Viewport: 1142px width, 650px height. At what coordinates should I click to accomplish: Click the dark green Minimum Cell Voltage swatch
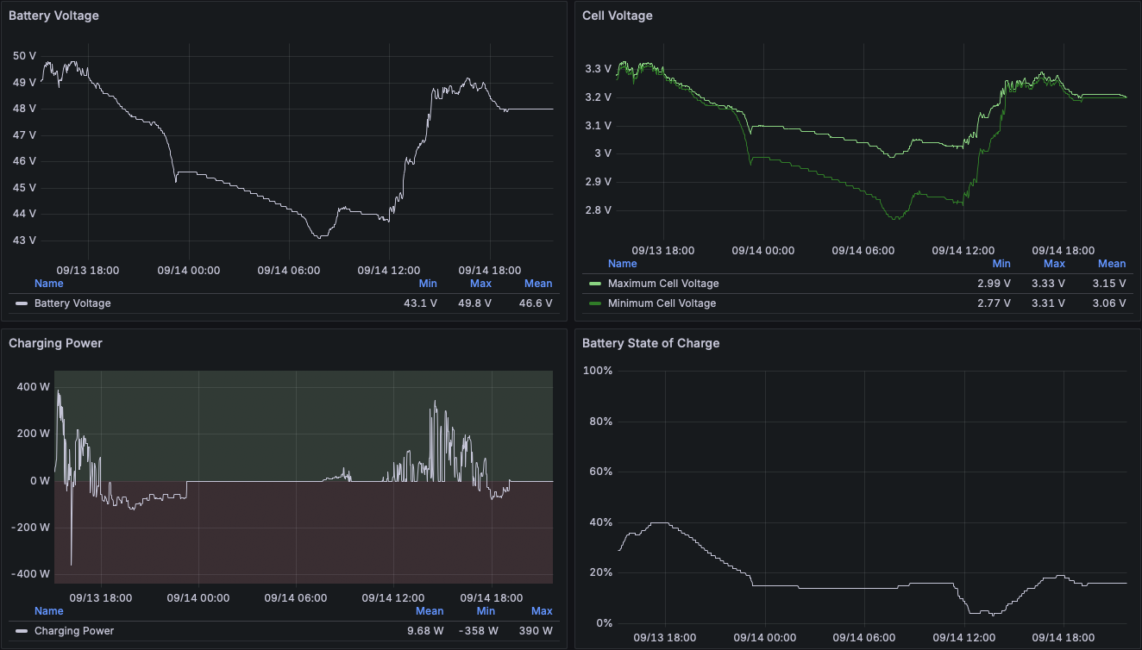click(x=595, y=303)
